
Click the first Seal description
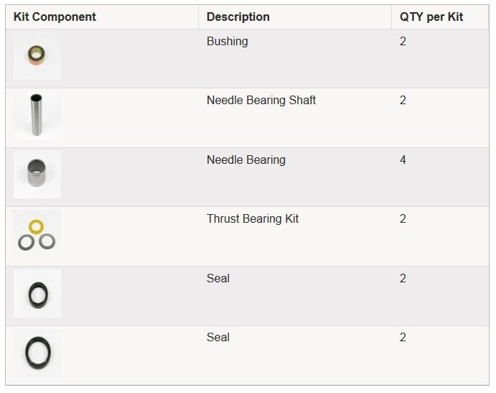[218, 278]
